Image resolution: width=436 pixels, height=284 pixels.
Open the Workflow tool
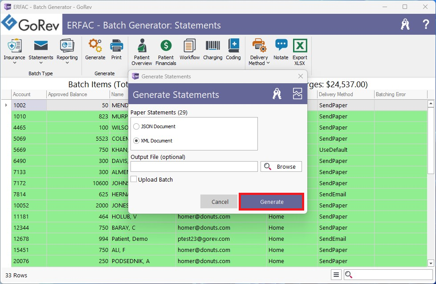point(190,49)
